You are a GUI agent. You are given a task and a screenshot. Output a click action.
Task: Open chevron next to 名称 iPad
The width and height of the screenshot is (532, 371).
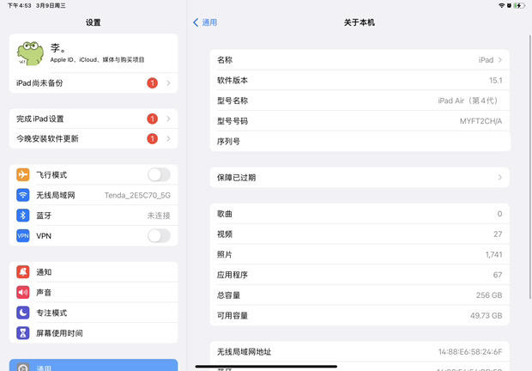(x=500, y=60)
